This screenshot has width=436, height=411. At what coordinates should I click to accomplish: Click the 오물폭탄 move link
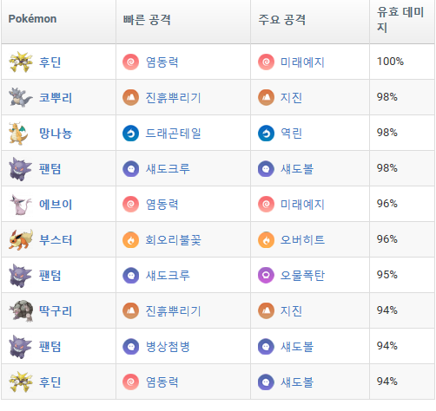pos(302,276)
